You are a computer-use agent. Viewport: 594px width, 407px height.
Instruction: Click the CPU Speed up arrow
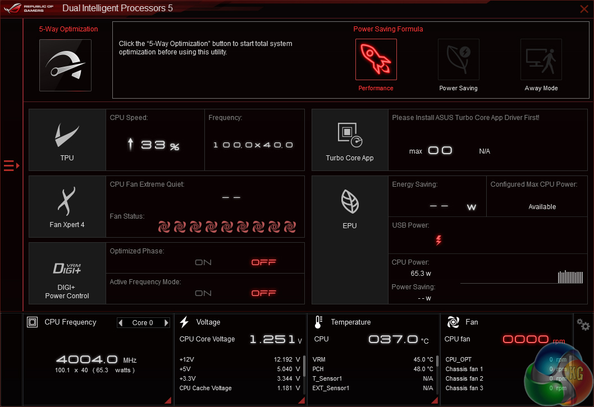(130, 144)
